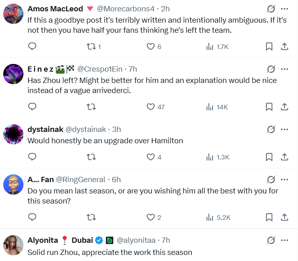
Task: Expand more menu on Alyonita's tweet
Action: 285,240
